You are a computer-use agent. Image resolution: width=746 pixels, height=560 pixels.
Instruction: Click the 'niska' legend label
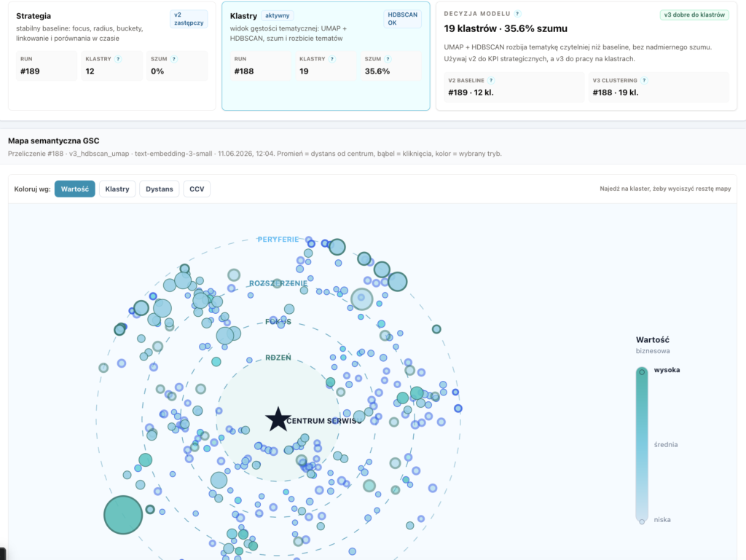(662, 520)
